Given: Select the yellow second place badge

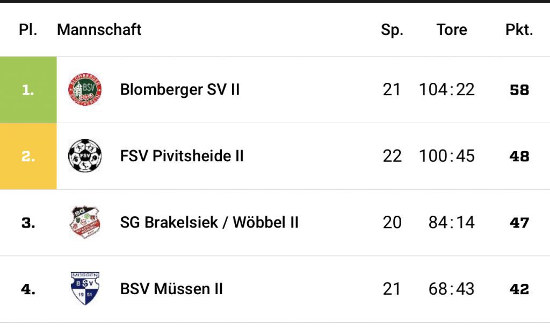Looking at the screenshot, I should 28,156.
